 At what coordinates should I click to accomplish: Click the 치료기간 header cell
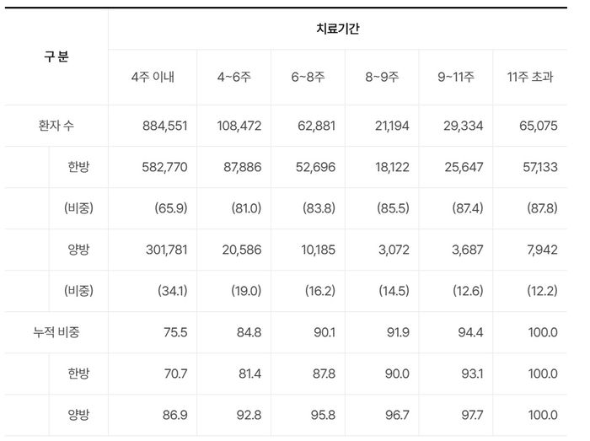337,29
